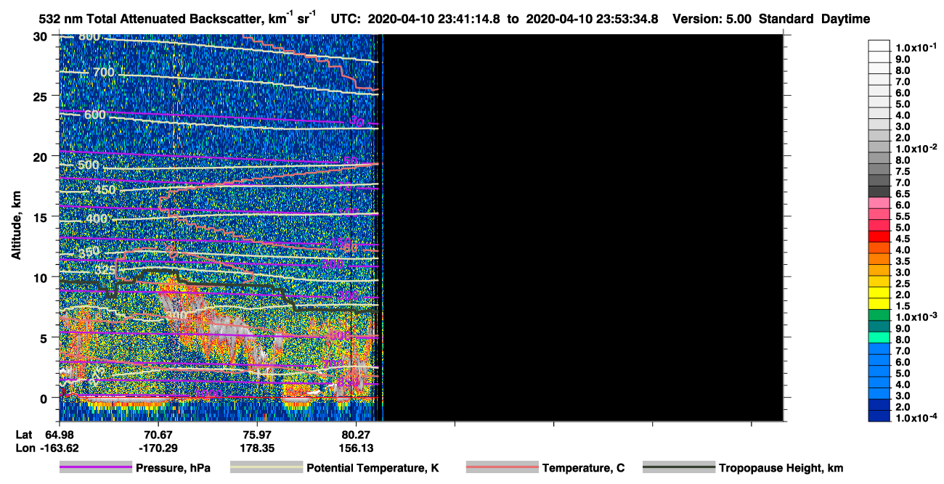Click the colorbar label '4.5'
The width and height of the screenshot is (944, 484).
point(902,238)
